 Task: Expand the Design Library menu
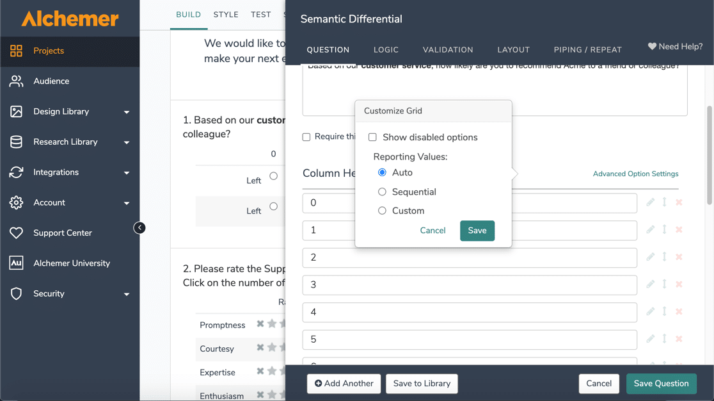(127, 112)
